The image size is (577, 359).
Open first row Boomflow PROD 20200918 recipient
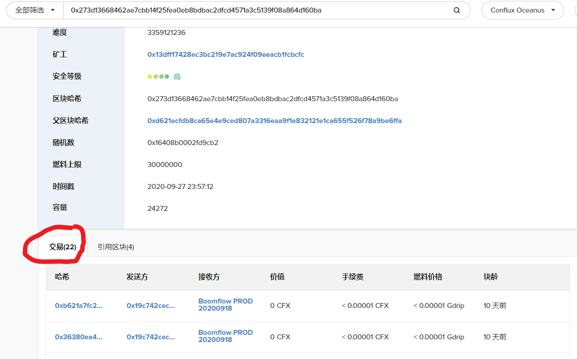tap(226, 305)
